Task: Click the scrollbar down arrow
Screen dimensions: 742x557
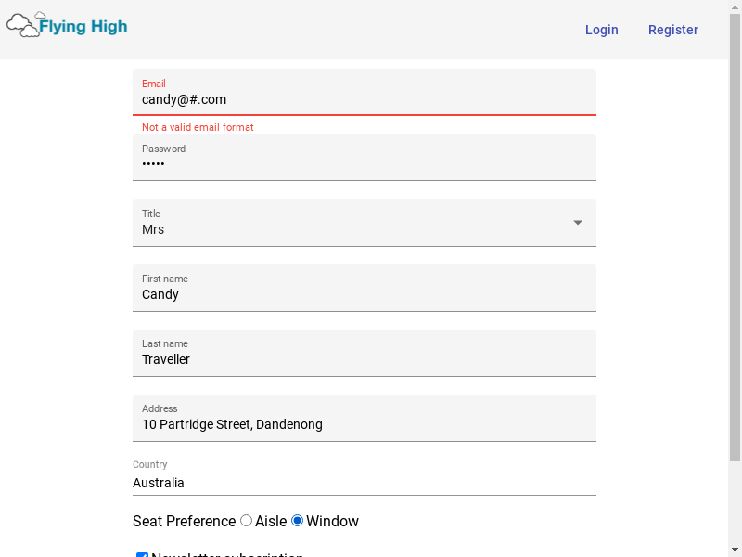Action: point(735,550)
